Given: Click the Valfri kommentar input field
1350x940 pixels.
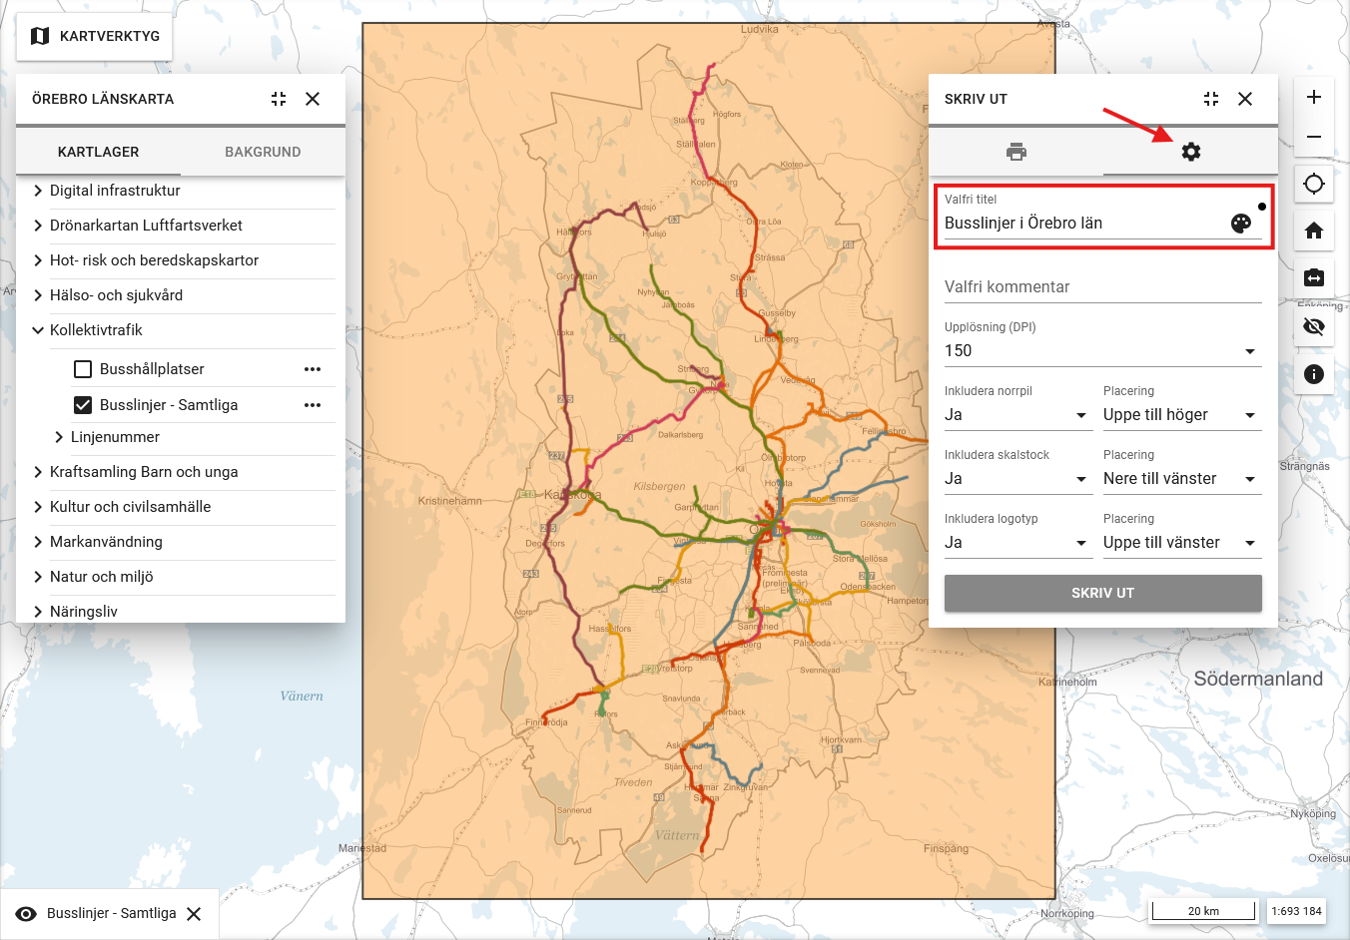Looking at the screenshot, I should coord(1102,287).
